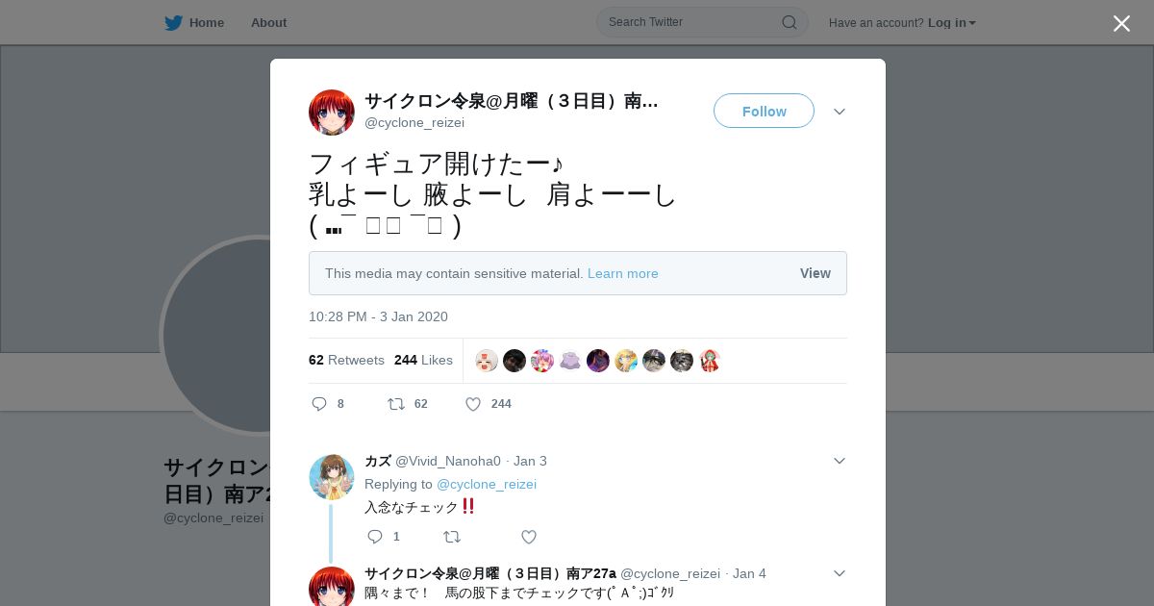Viewport: 1154px width, 606px height.
Task: Close the tweet overlay with the X
Action: (1121, 23)
